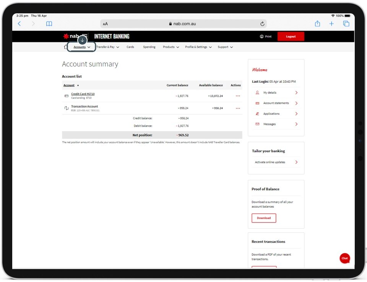The image size is (367, 282).
Task: Expand the Transfer & Pay dropdown
Action: point(107,47)
